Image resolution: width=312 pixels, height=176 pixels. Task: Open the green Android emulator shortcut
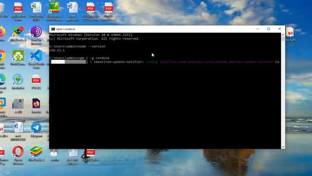point(18,58)
